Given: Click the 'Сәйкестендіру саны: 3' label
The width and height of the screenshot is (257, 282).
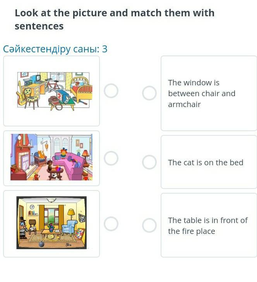Looking at the screenshot, I should tap(55, 49).
